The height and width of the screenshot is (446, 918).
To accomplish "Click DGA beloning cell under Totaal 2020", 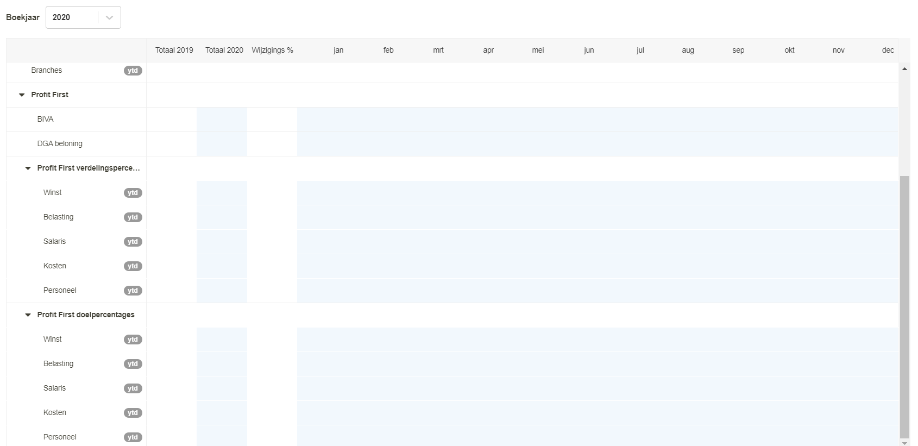I will pyautogui.click(x=222, y=144).
